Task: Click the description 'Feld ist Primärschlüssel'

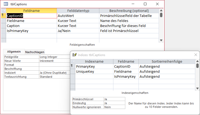Action: (x=129, y=31)
